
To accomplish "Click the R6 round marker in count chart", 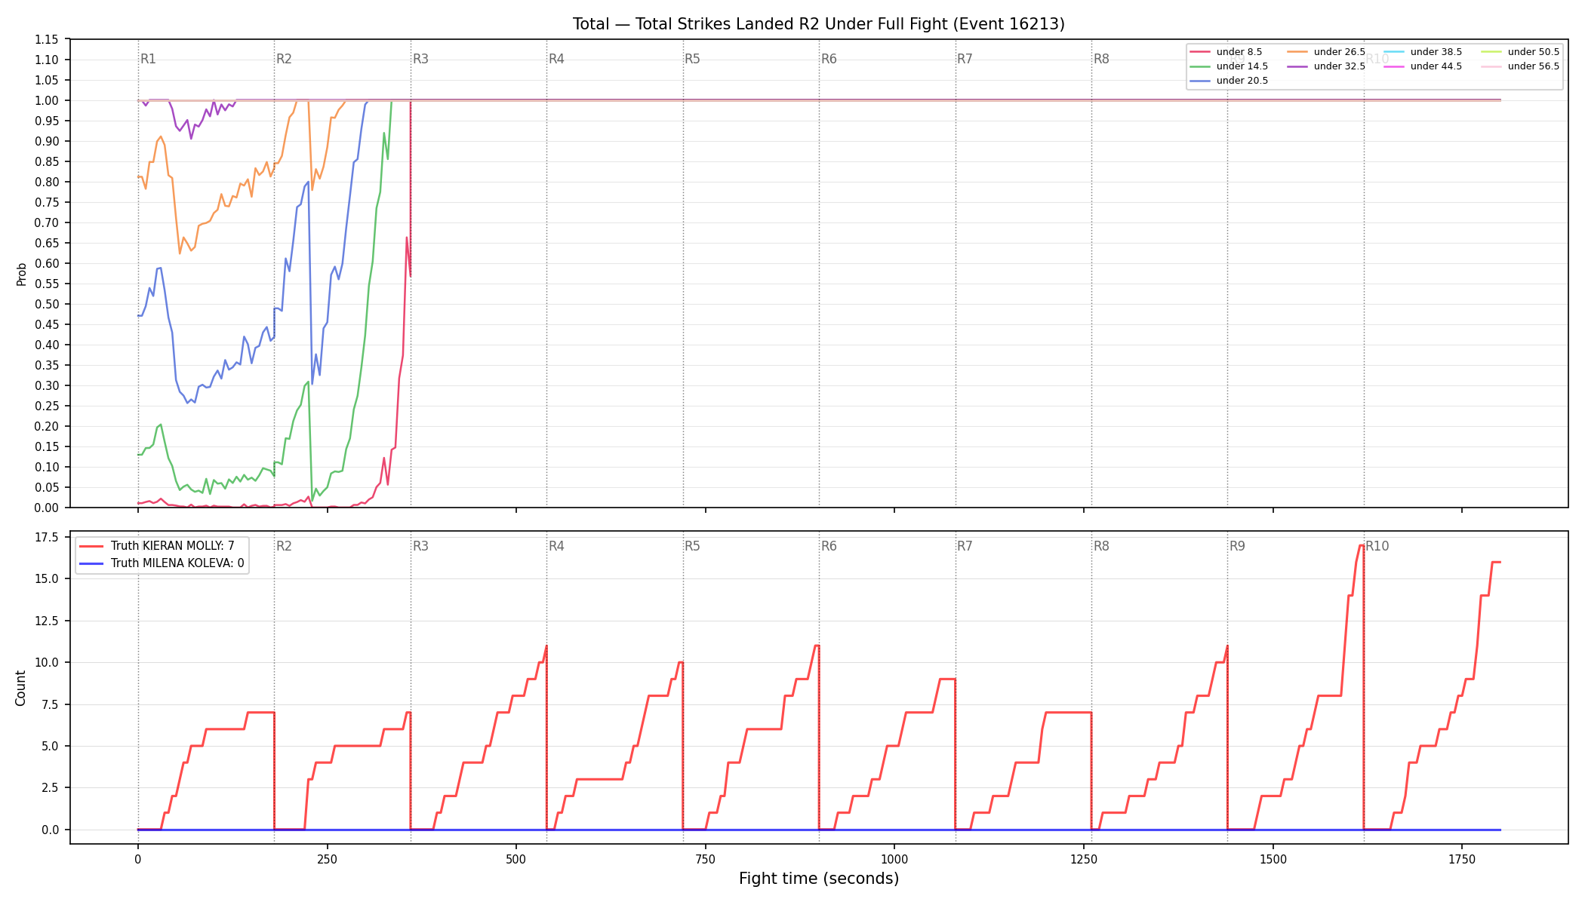I will click(829, 546).
